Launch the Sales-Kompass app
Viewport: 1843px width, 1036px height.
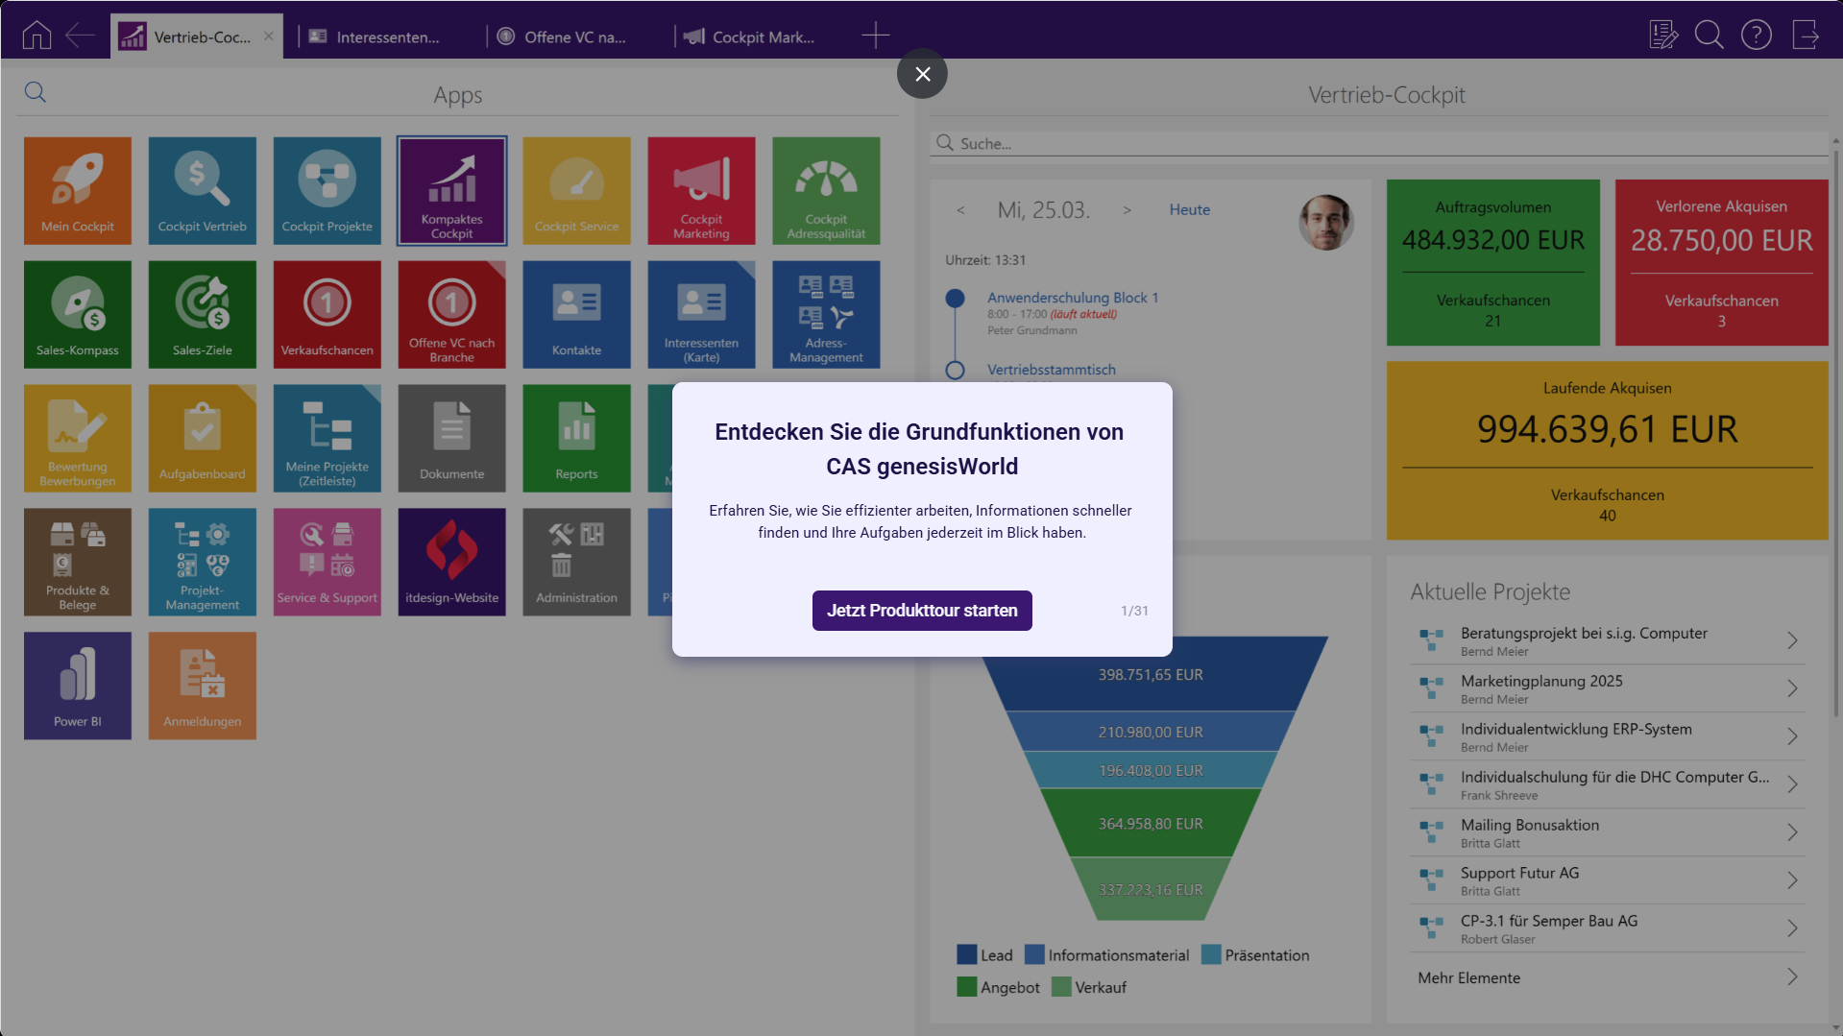[x=78, y=314]
